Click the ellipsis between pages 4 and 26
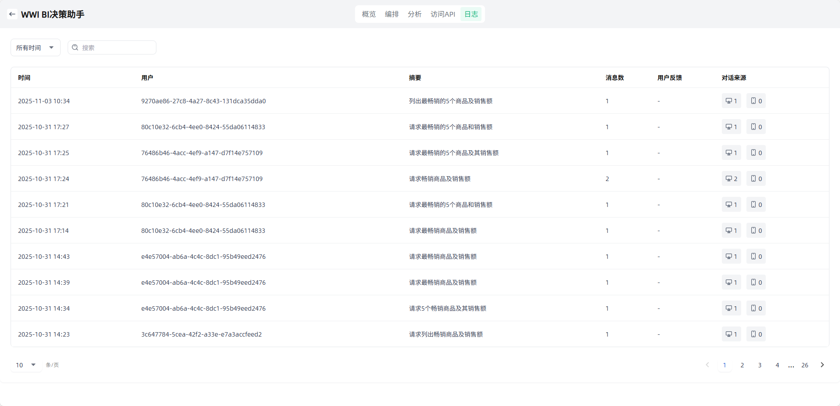The height and width of the screenshot is (406, 840). tap(791, 365)
